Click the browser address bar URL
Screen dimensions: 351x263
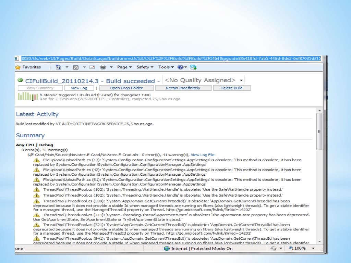[x=171, y=58]
